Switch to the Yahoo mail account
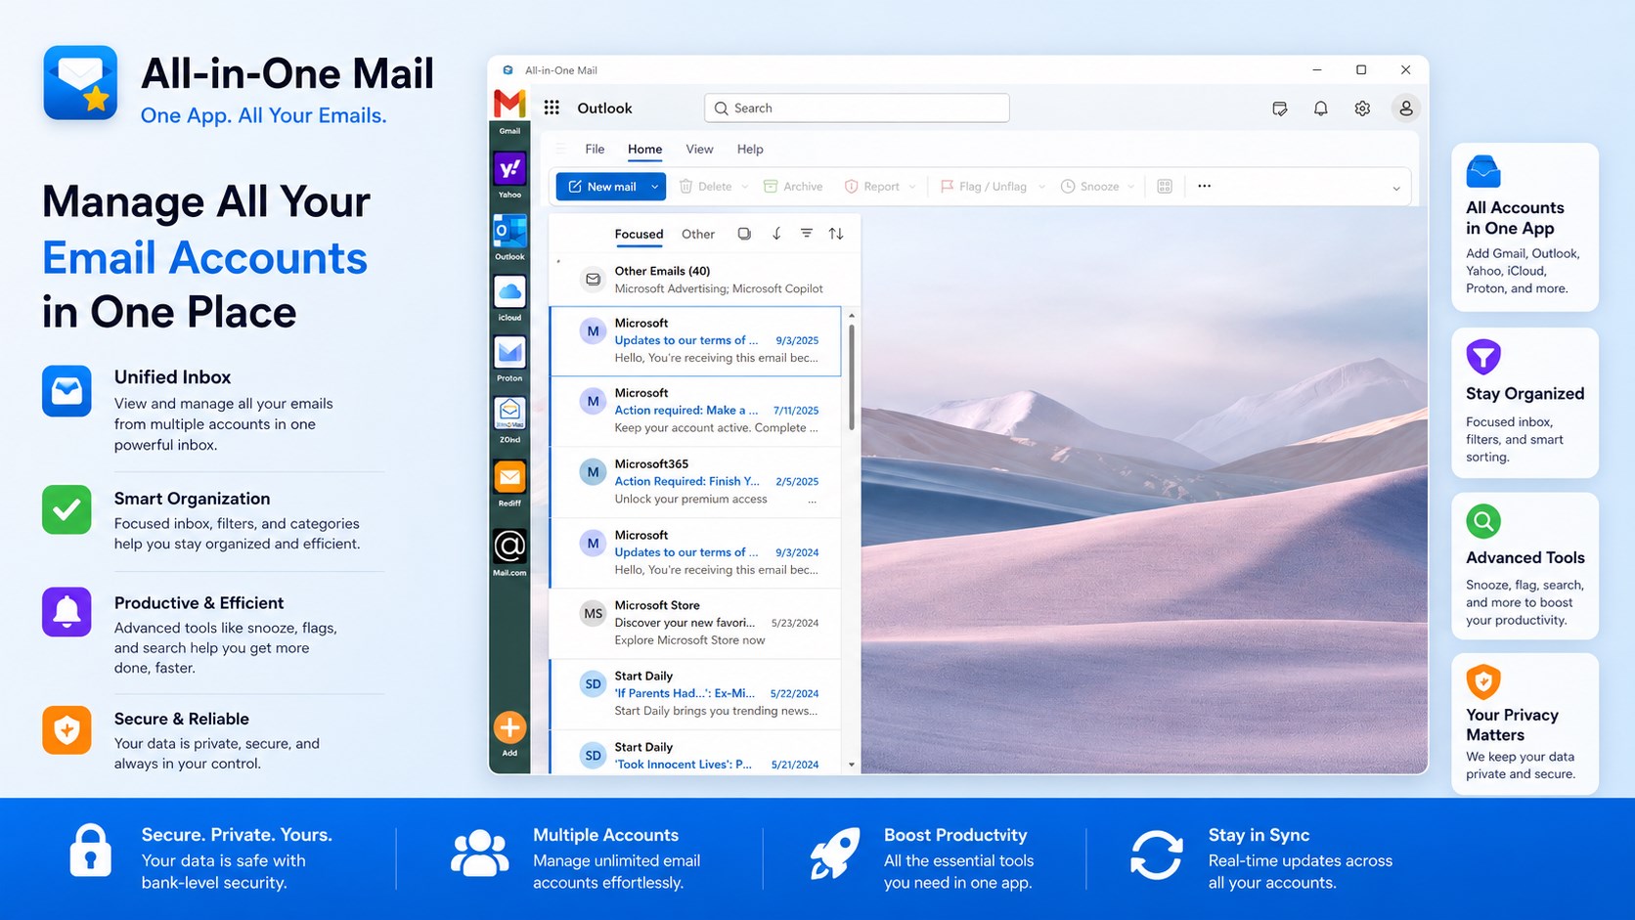 pyautogui.click(x=509, y=169)
